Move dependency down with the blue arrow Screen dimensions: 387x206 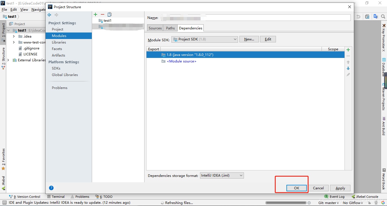coord(348,68)
